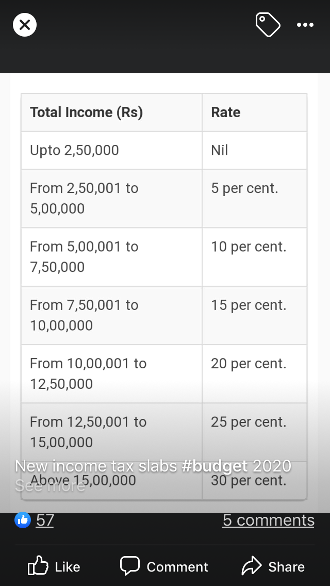330x586 pixels.
Task: Tap the '30 per cent' rate cell
Action: point(249,480)
